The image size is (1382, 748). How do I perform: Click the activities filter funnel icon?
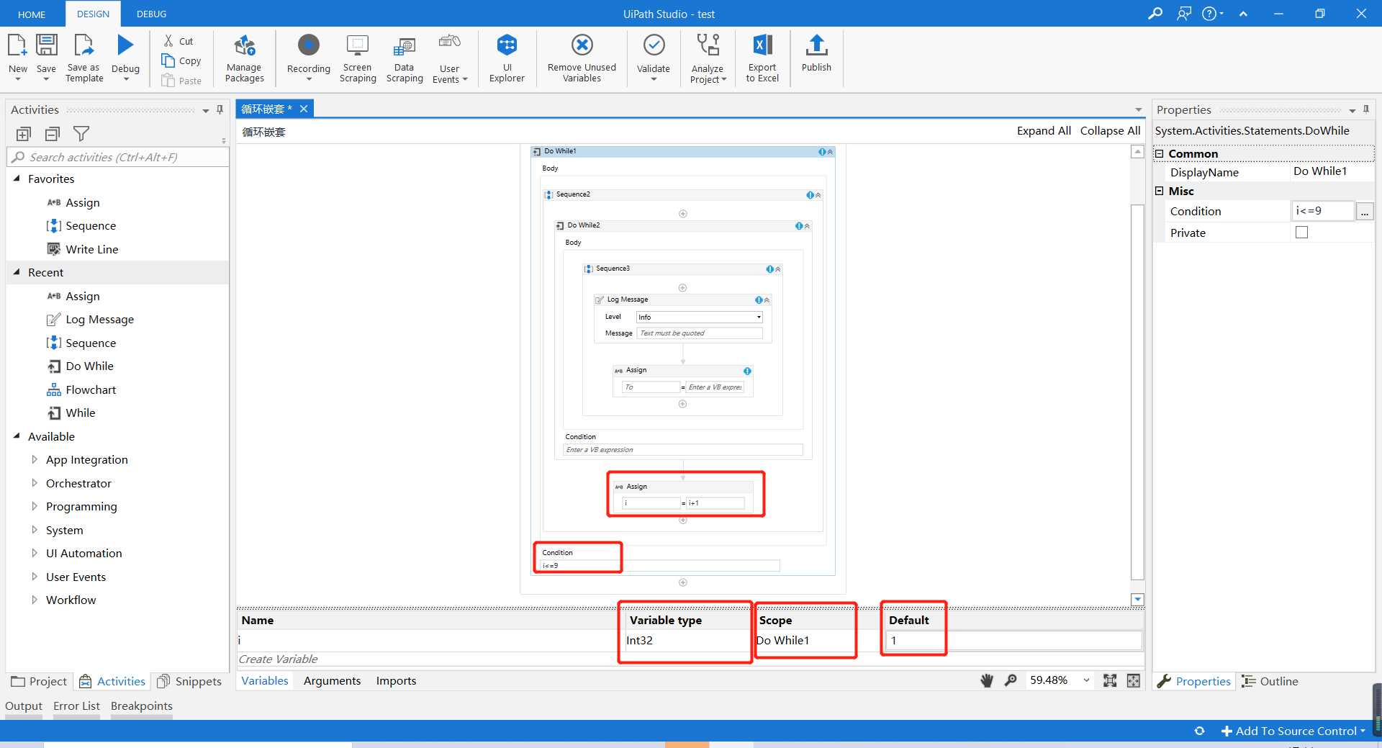[81, 134]
